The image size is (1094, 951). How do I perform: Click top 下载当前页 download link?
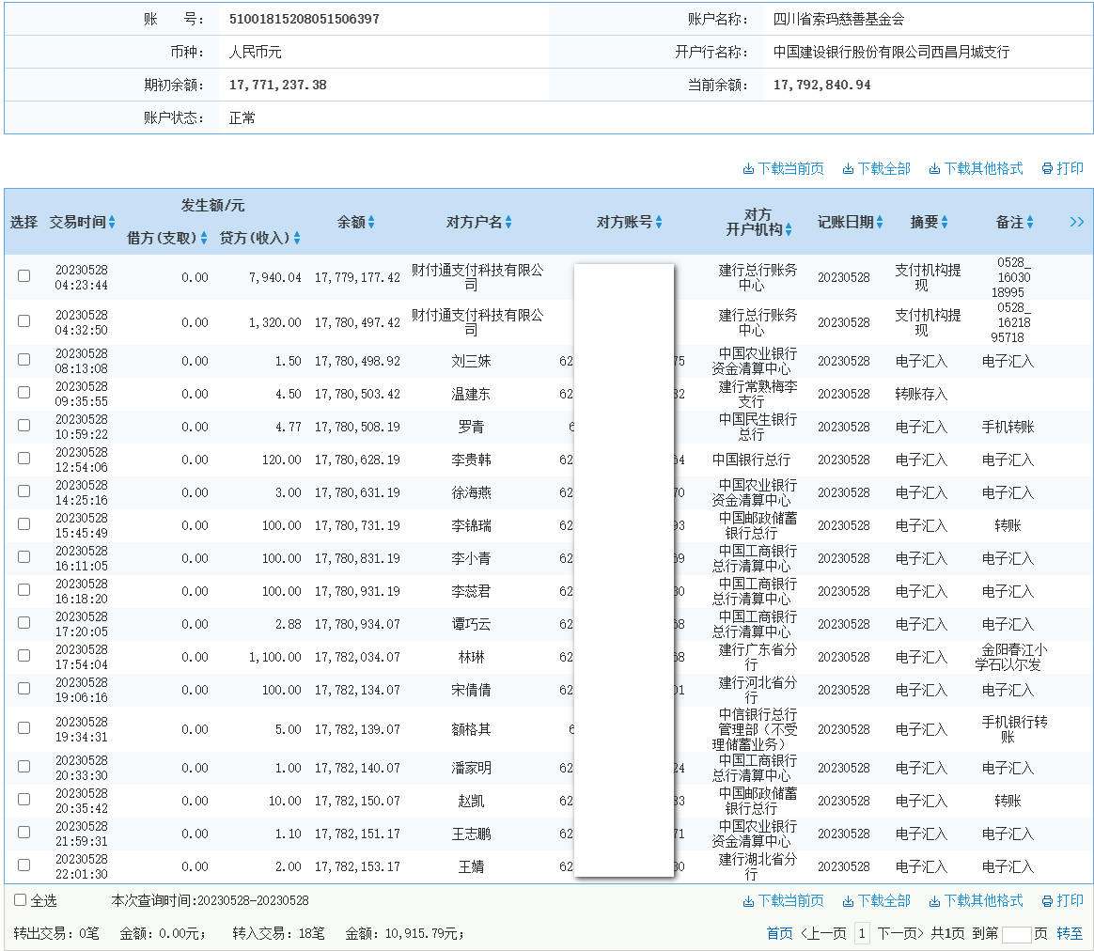783,168
